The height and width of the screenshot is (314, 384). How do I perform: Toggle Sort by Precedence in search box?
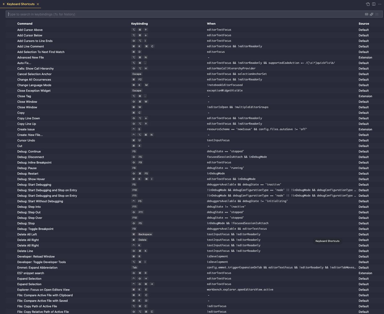point(372,14)
